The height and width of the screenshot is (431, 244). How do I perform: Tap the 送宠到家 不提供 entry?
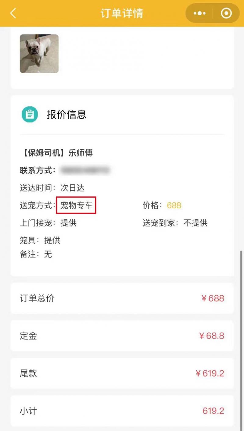tap(175, 223)
